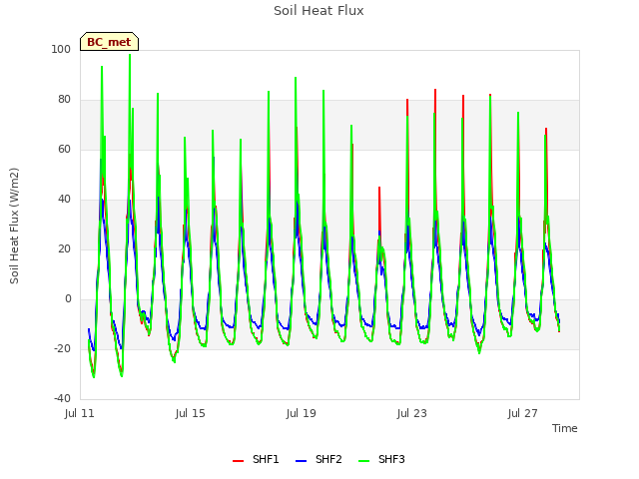Click the 'Jul 27' x-axis tick label
This screenshot has width=639, height=479.
pos(523,413)
